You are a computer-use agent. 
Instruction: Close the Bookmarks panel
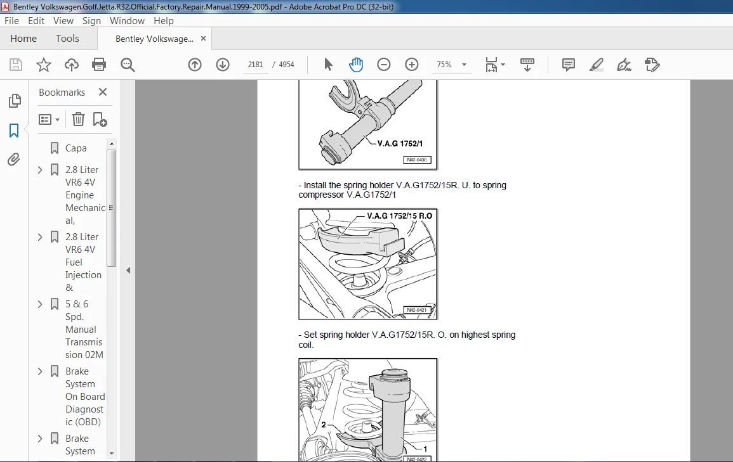tap(103, 92)
